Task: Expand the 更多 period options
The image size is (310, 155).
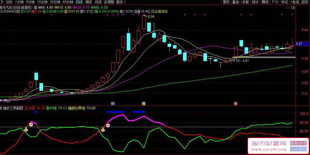Action: point(121,2)
